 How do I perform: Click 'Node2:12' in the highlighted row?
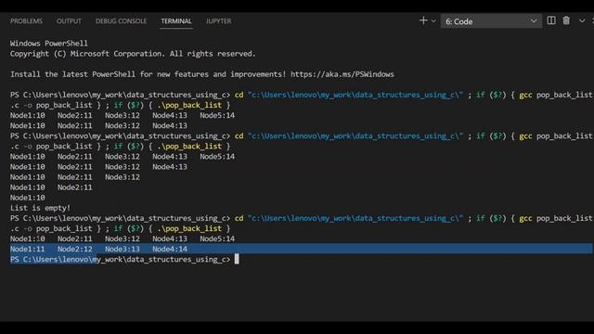74,250
